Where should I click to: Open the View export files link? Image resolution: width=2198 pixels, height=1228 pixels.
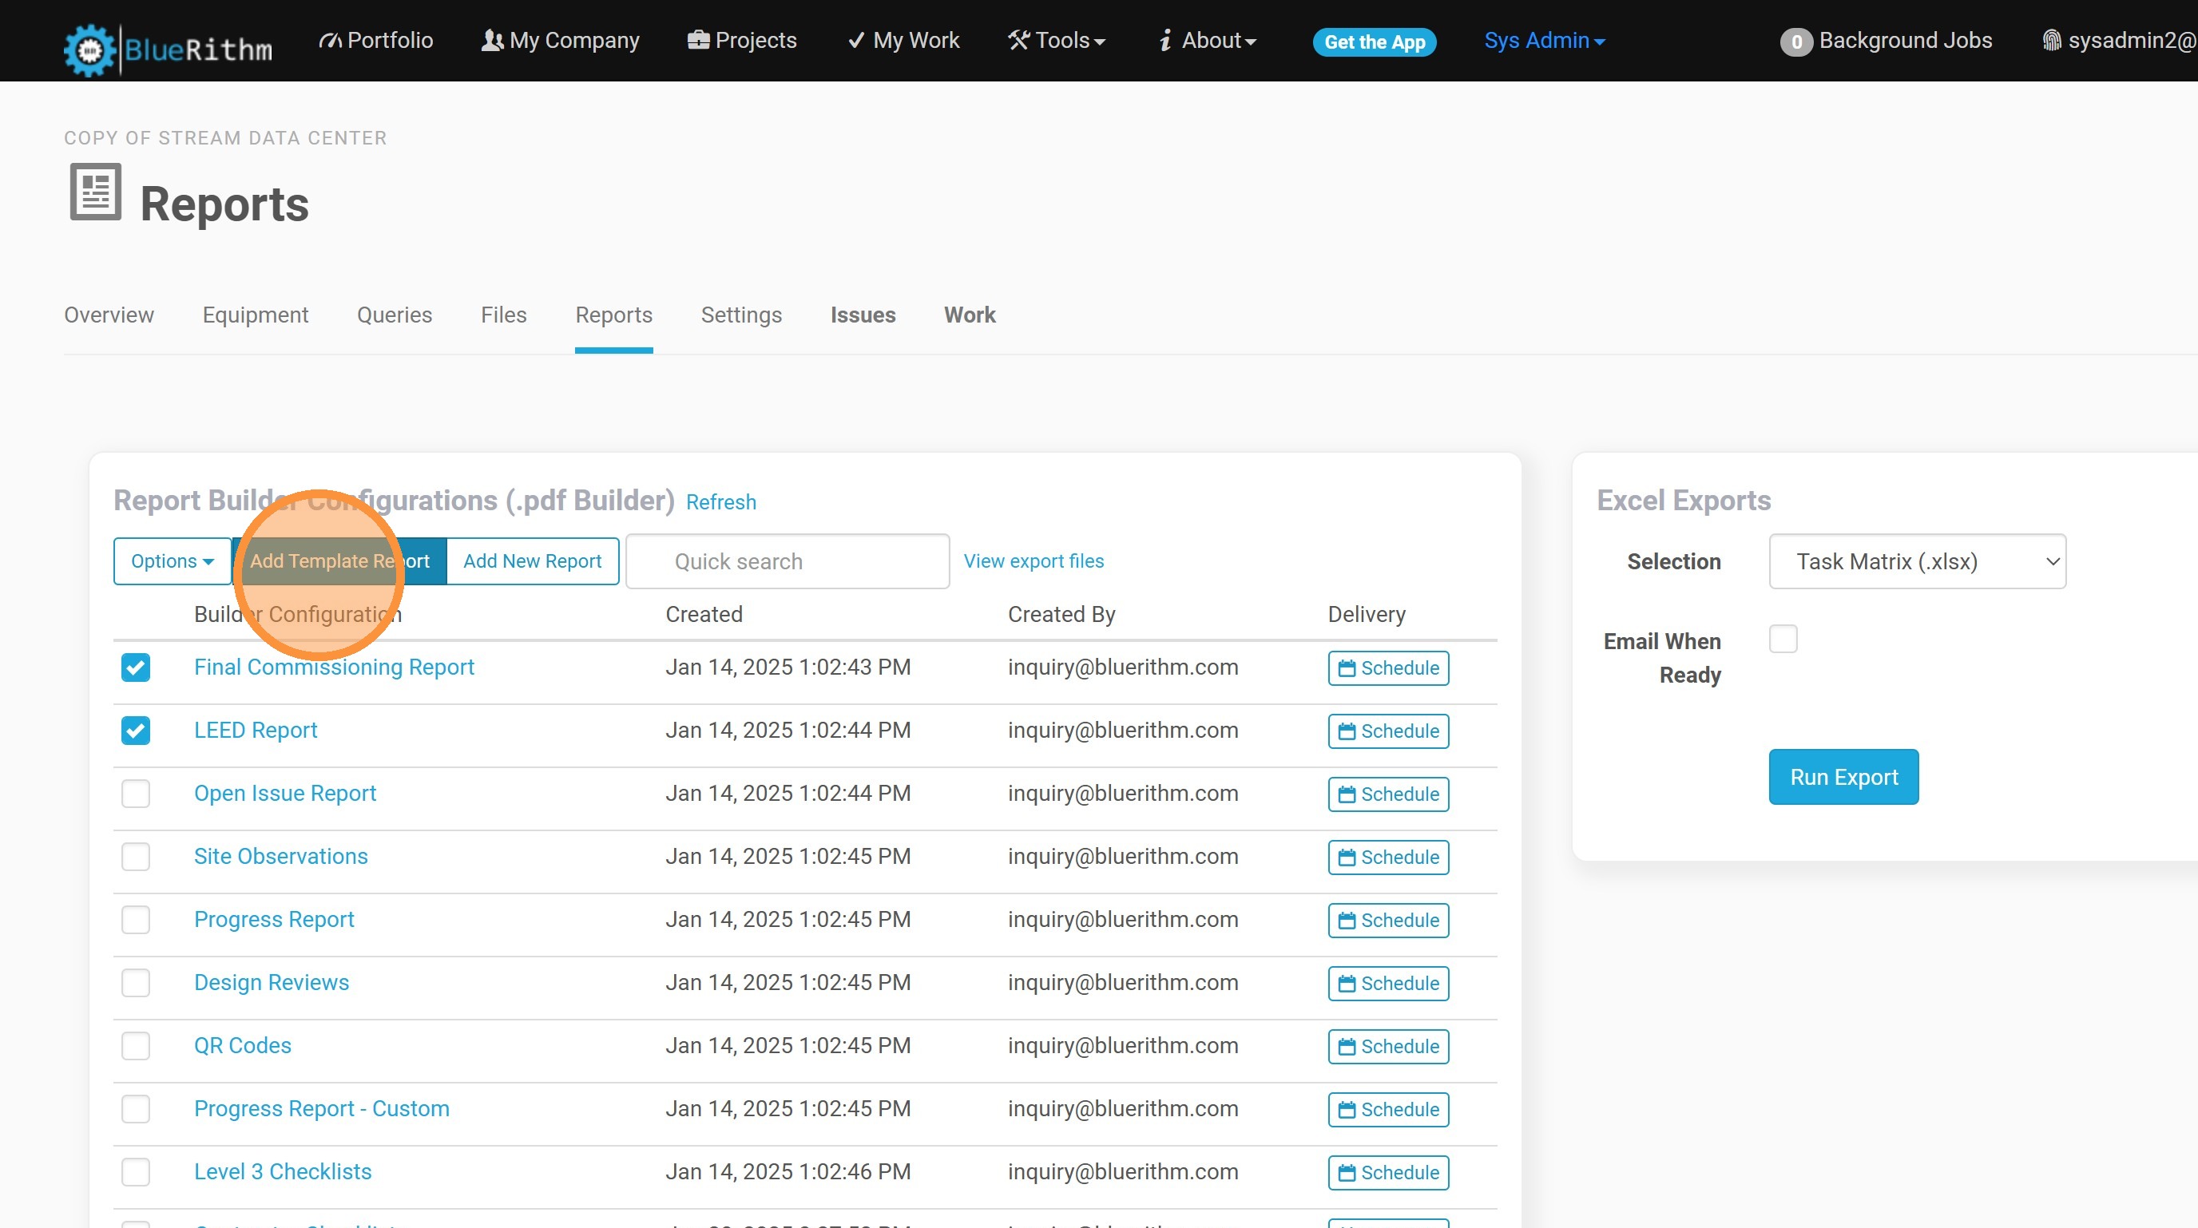click(1034, 561)
